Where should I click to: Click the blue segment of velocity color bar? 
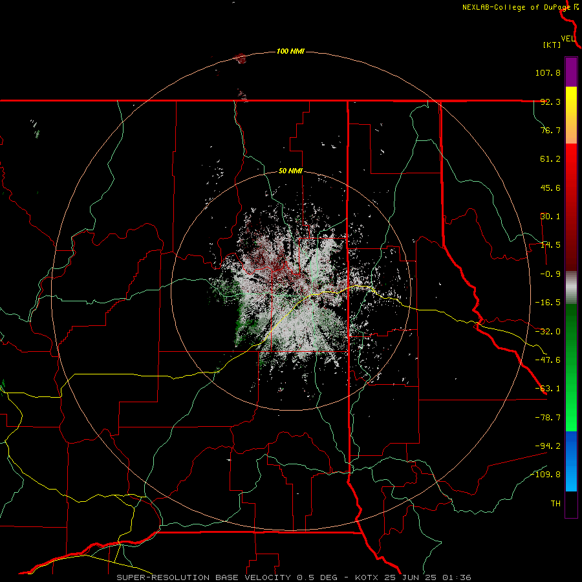(x=571, y=461)
